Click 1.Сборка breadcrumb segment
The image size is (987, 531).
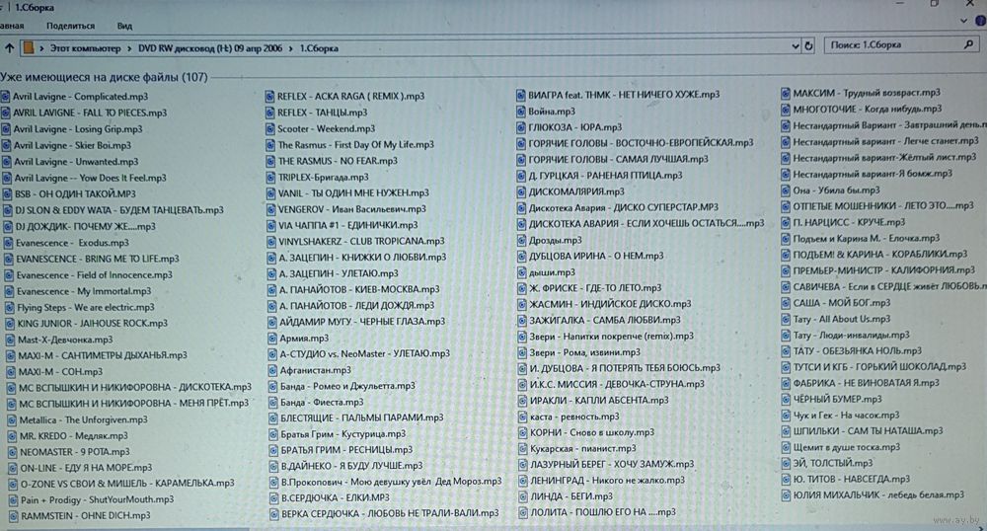pyautogui.click(x=319, y=47)
